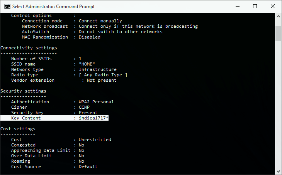The image size is (282, 175).
Task: Click the Cost settings heading
Action: (x=18, y=129)
